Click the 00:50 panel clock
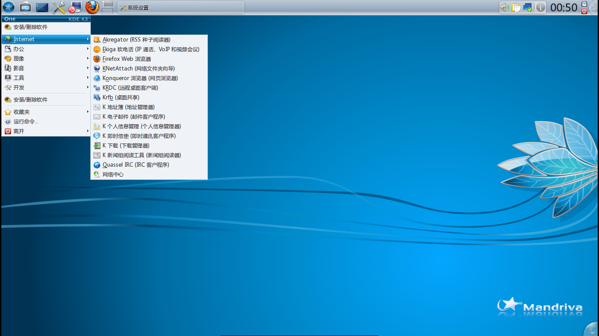599x336 pixels. tap(564, 7)
